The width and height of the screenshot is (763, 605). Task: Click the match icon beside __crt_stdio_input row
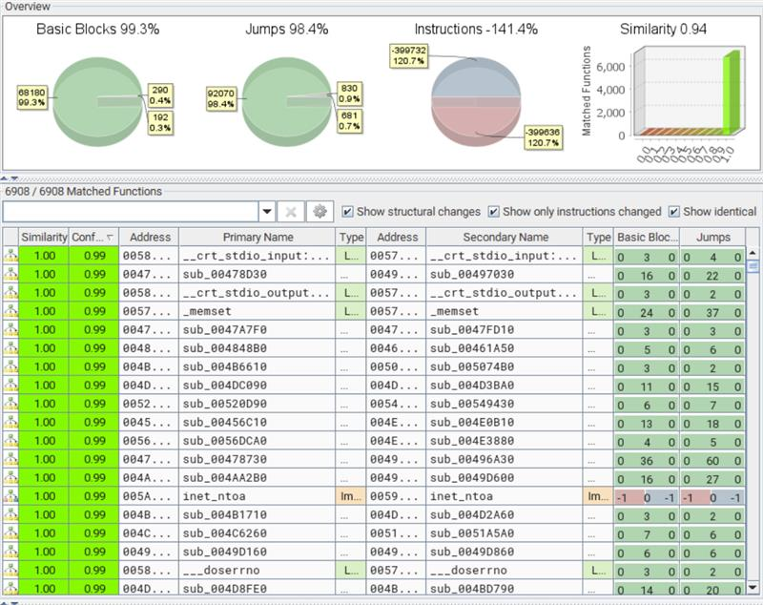[10, 256]
